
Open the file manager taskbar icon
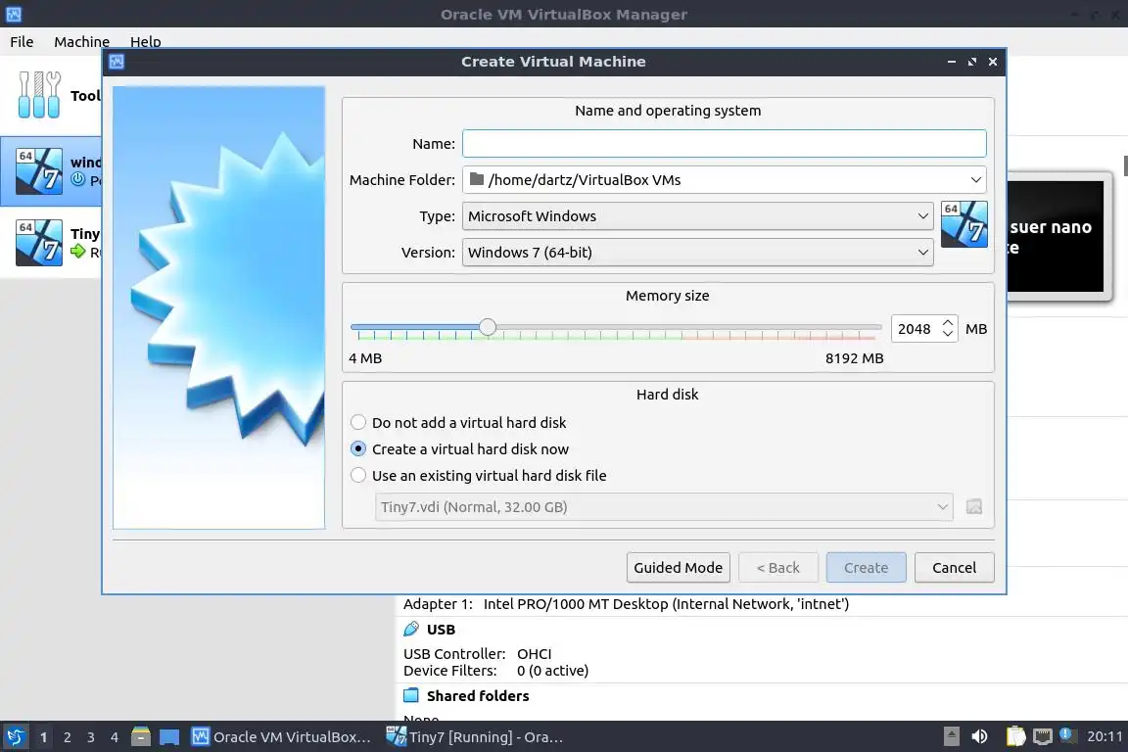point(141,736)
